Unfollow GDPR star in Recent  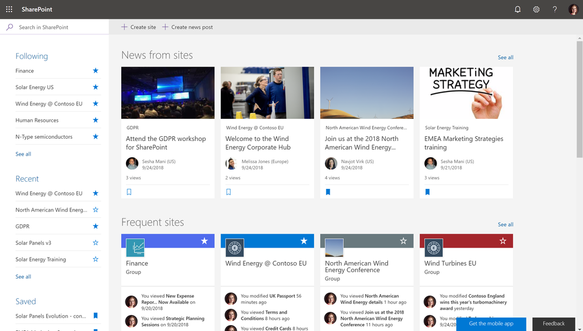click(x=96, y=226)
